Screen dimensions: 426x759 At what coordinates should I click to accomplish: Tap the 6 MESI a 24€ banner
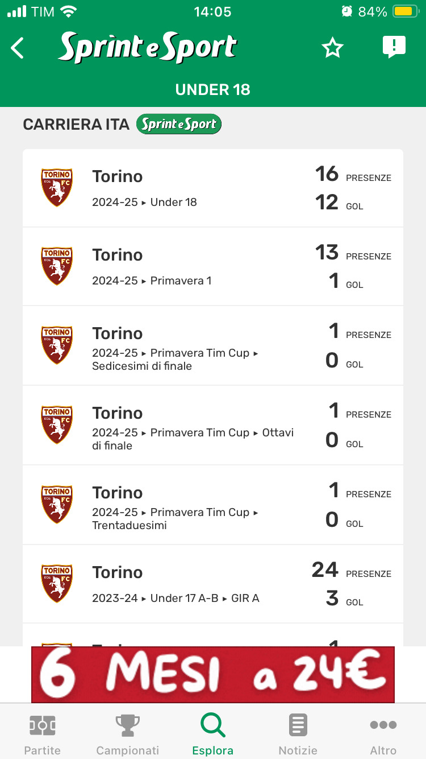click(x=213, y=674)
